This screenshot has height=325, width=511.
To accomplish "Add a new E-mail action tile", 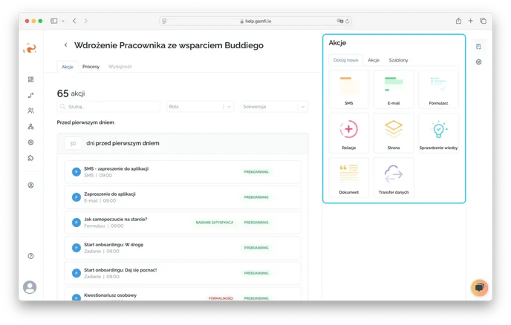I will coord(394,89).
